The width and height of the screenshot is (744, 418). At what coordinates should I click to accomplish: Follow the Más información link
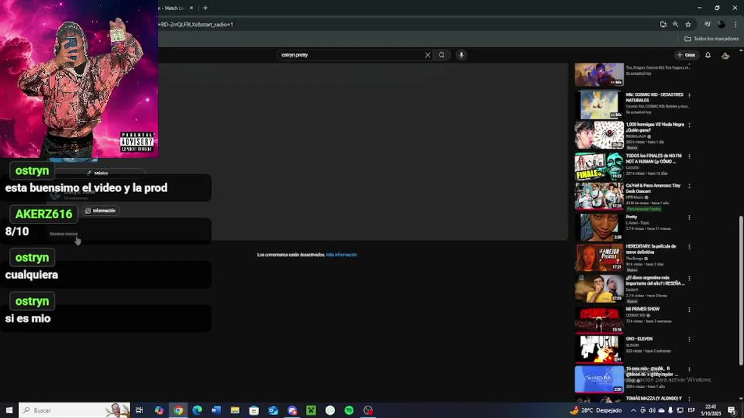[342, 255]
